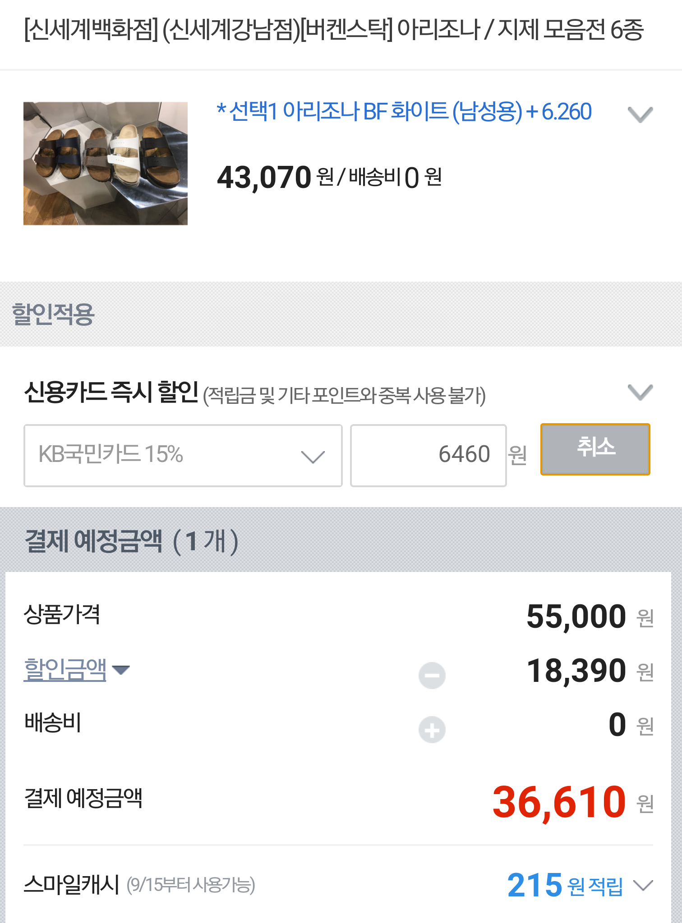Image resolution: width=682 pixels, height=923 pixels.
Task: Click the 215 원 적립 reward text
Action: [x=565, y=885]
